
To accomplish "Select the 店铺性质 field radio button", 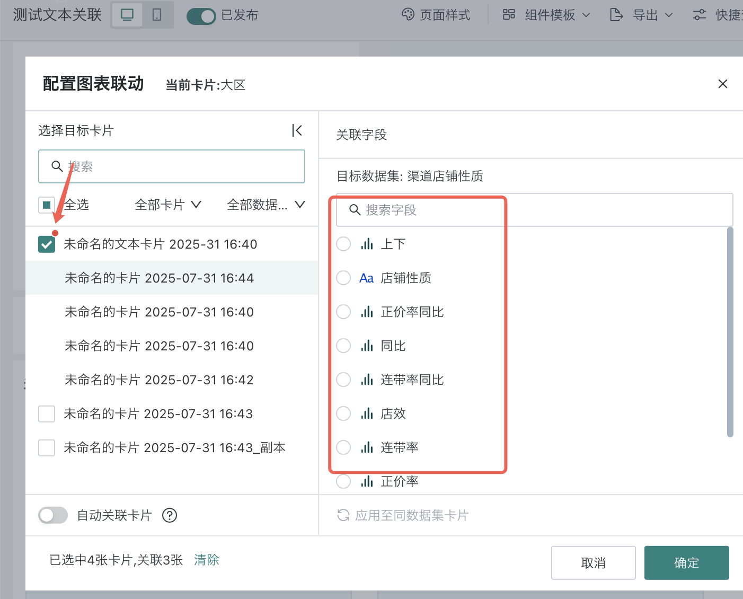I will [343, 278].
